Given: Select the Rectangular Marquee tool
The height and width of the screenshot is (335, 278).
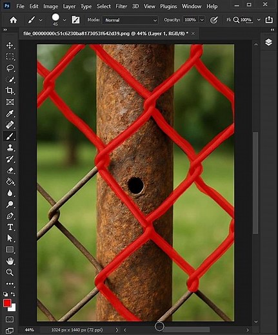Looking at the screenshot, I should 10,57.
